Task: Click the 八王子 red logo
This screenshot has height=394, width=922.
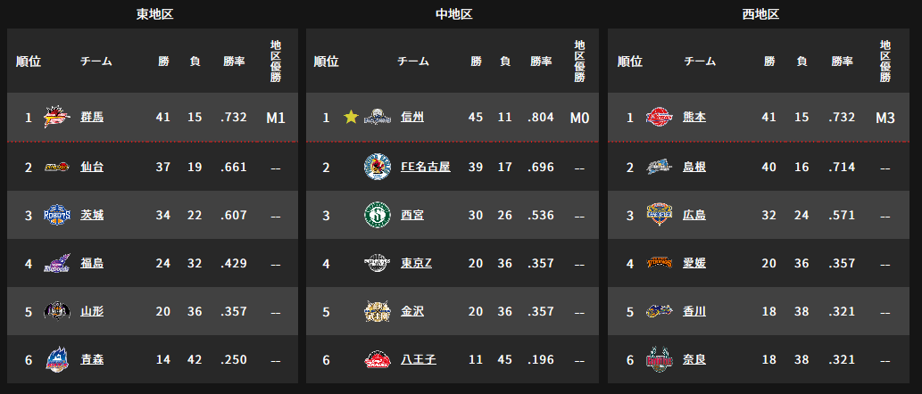Action: point(378,359)
